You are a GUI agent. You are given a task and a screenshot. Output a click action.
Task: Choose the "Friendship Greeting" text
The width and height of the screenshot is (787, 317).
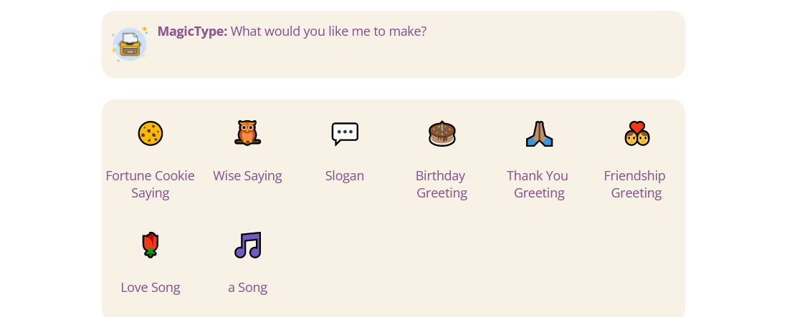pyautogui.click(x=635, y=184)
